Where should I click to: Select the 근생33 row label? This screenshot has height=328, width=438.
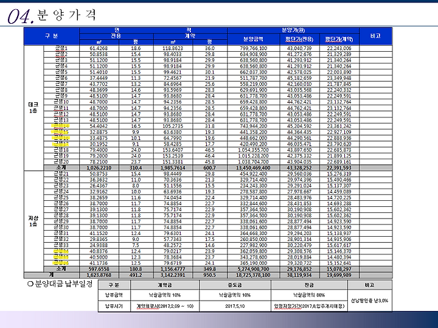[x=61, y=245]
